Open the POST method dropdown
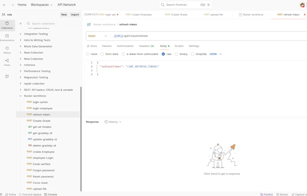Viewport: 307px width, 196px height. pos(98,36)
